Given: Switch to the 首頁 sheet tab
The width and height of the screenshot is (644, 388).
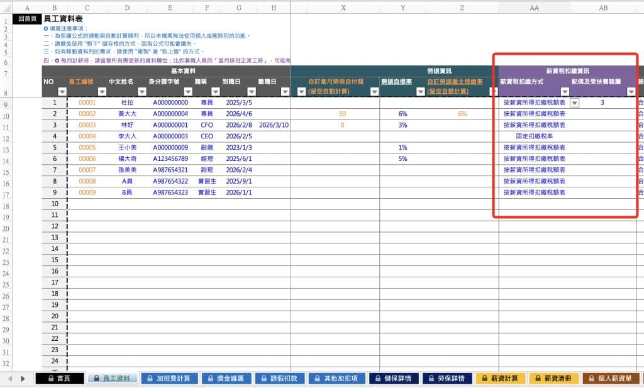Looking at the screenshot, I should point(60,378).
